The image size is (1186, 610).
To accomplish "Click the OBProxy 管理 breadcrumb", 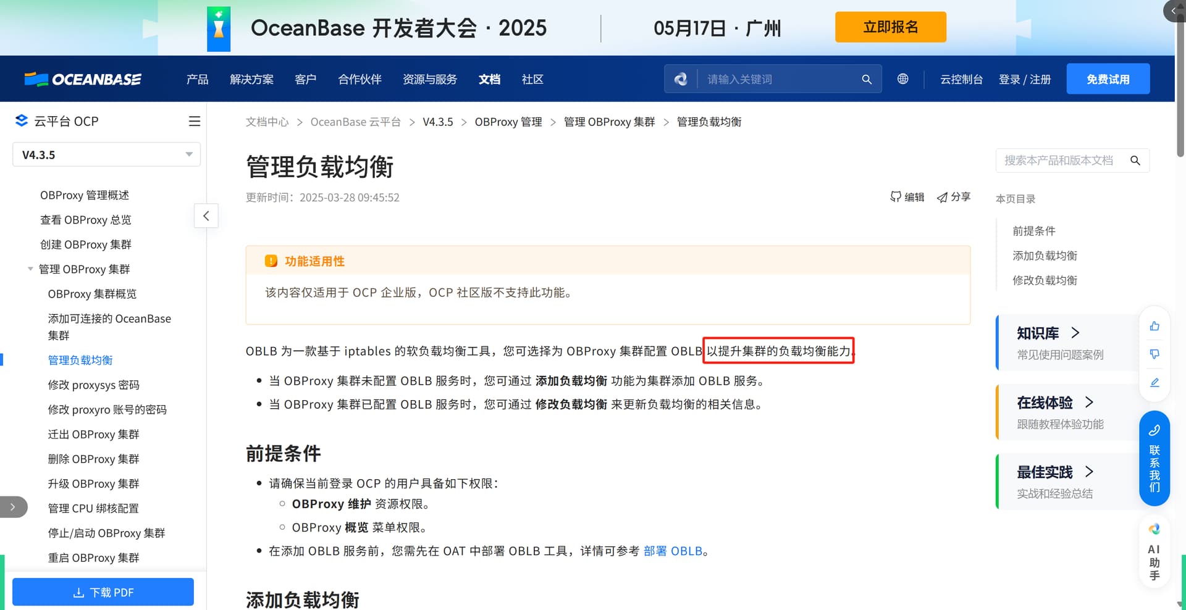I will [508, 122].
